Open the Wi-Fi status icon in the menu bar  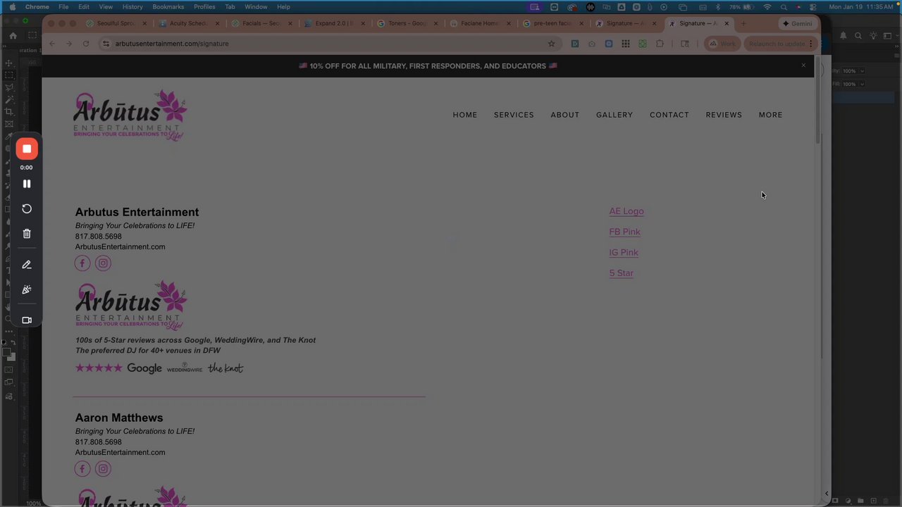(x=767, y=6)
